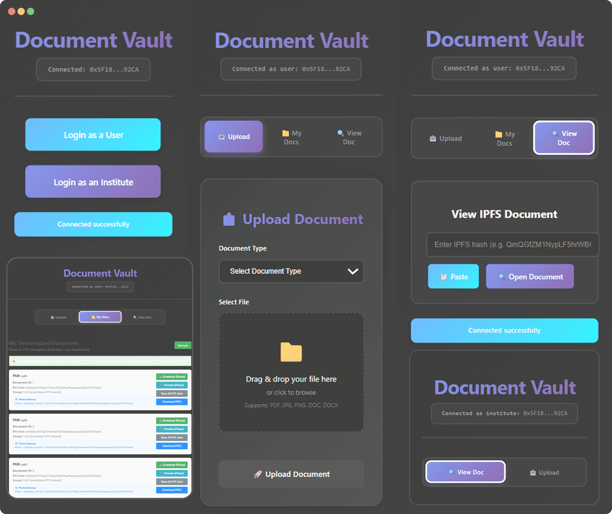This screenshot has width=612, height=514.
Task: Open the Select Document Type combo box
Action: [x=291, y=271]
